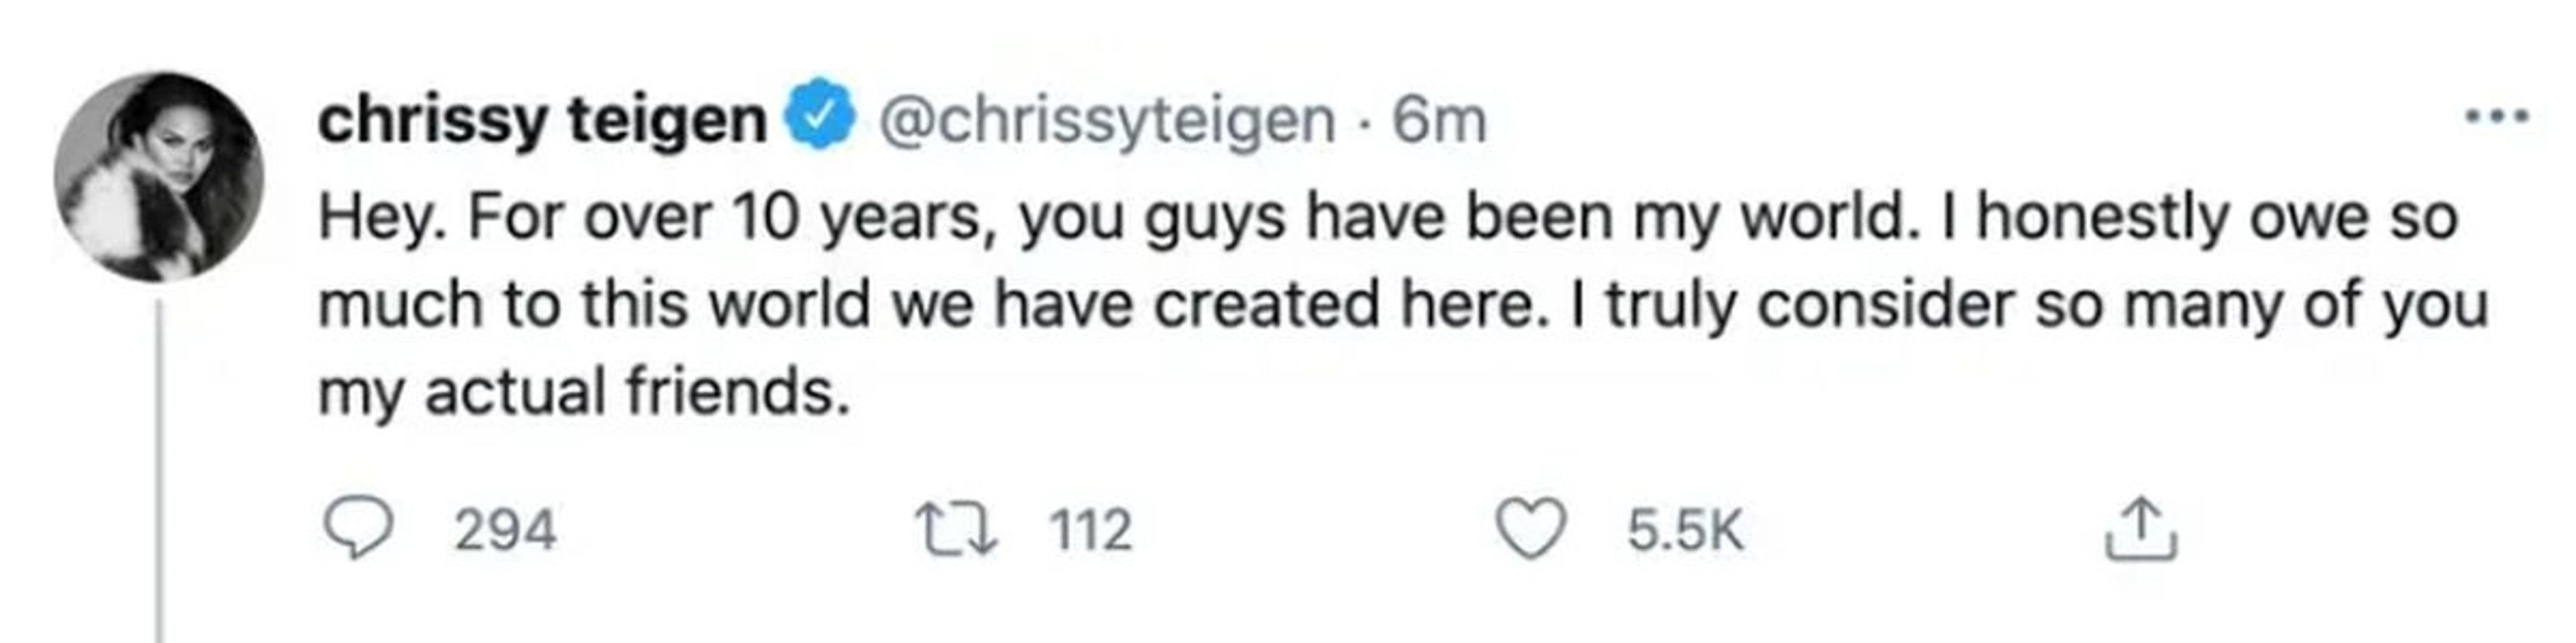Open the share tweet icon
Viewport: 2576px width, 643px height.
(x=2141, y=529)
